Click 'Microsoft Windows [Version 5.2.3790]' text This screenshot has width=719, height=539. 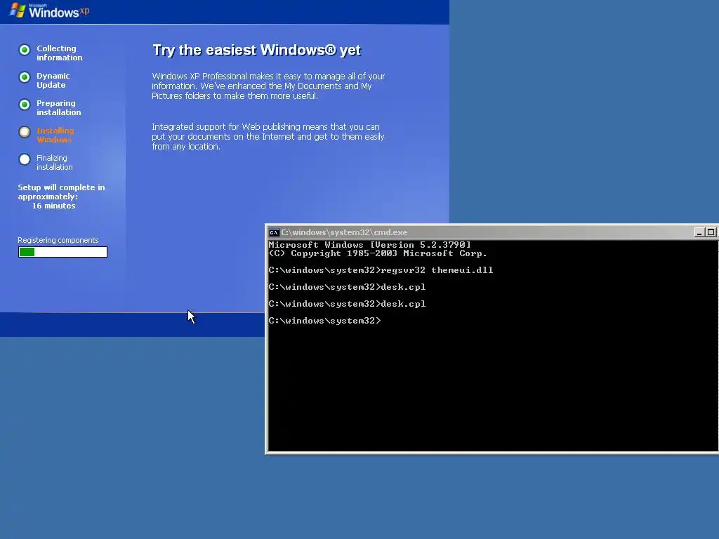click(x=369, y=245)
